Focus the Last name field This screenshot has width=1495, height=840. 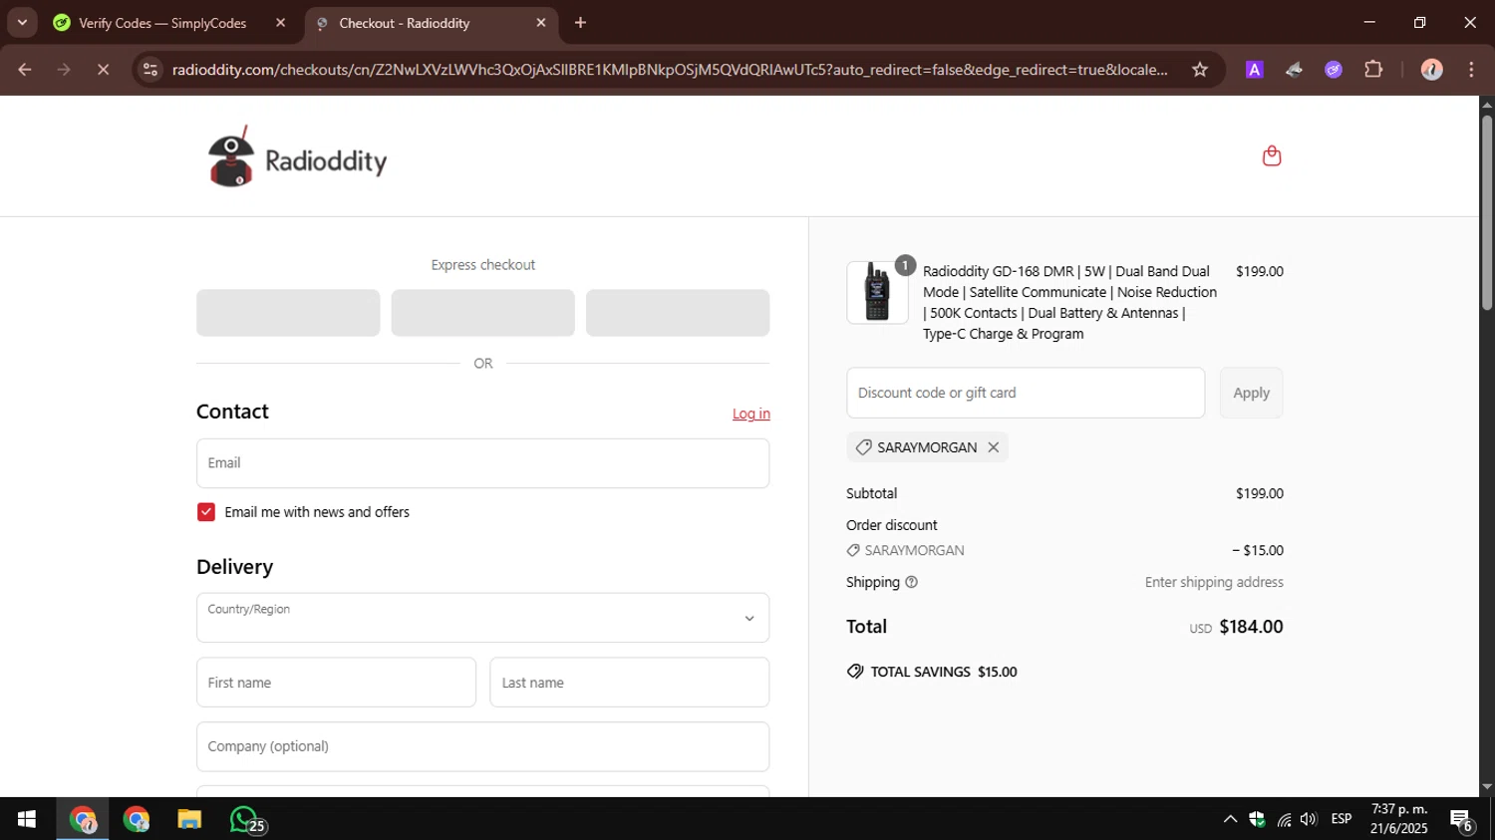629,683
